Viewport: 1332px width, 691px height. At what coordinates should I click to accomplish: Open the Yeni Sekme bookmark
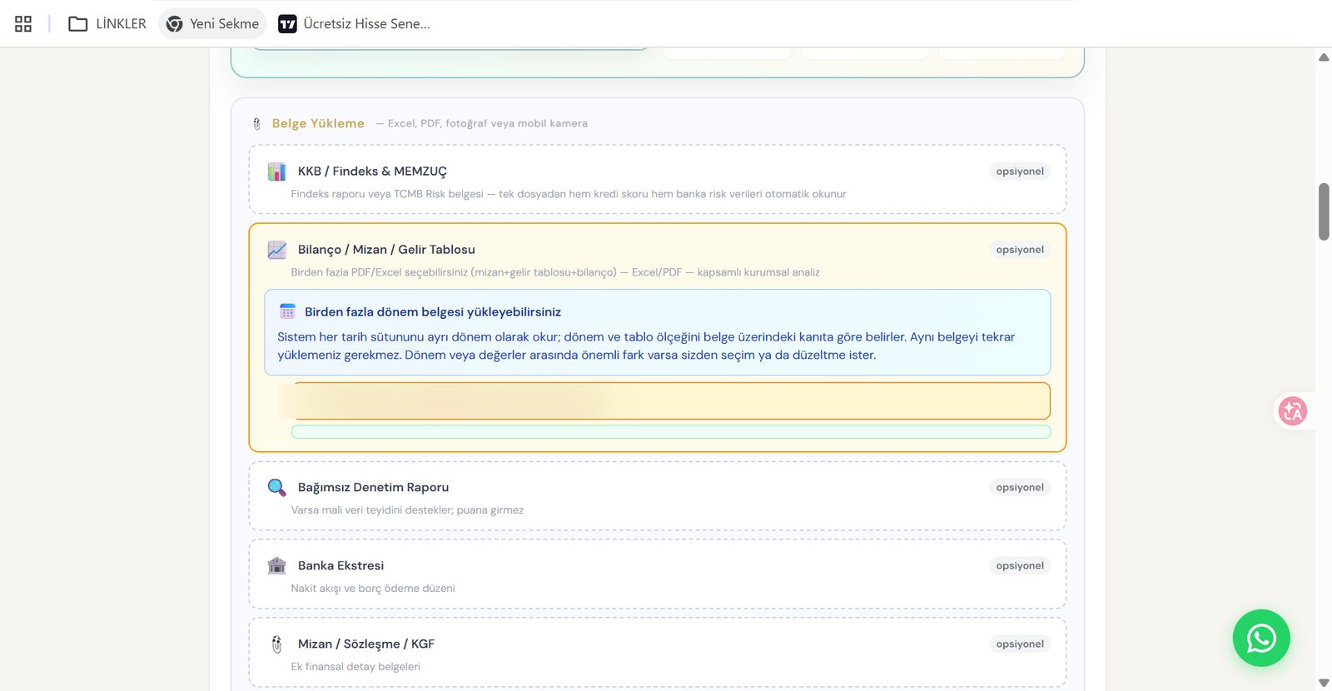coord(212,24)
